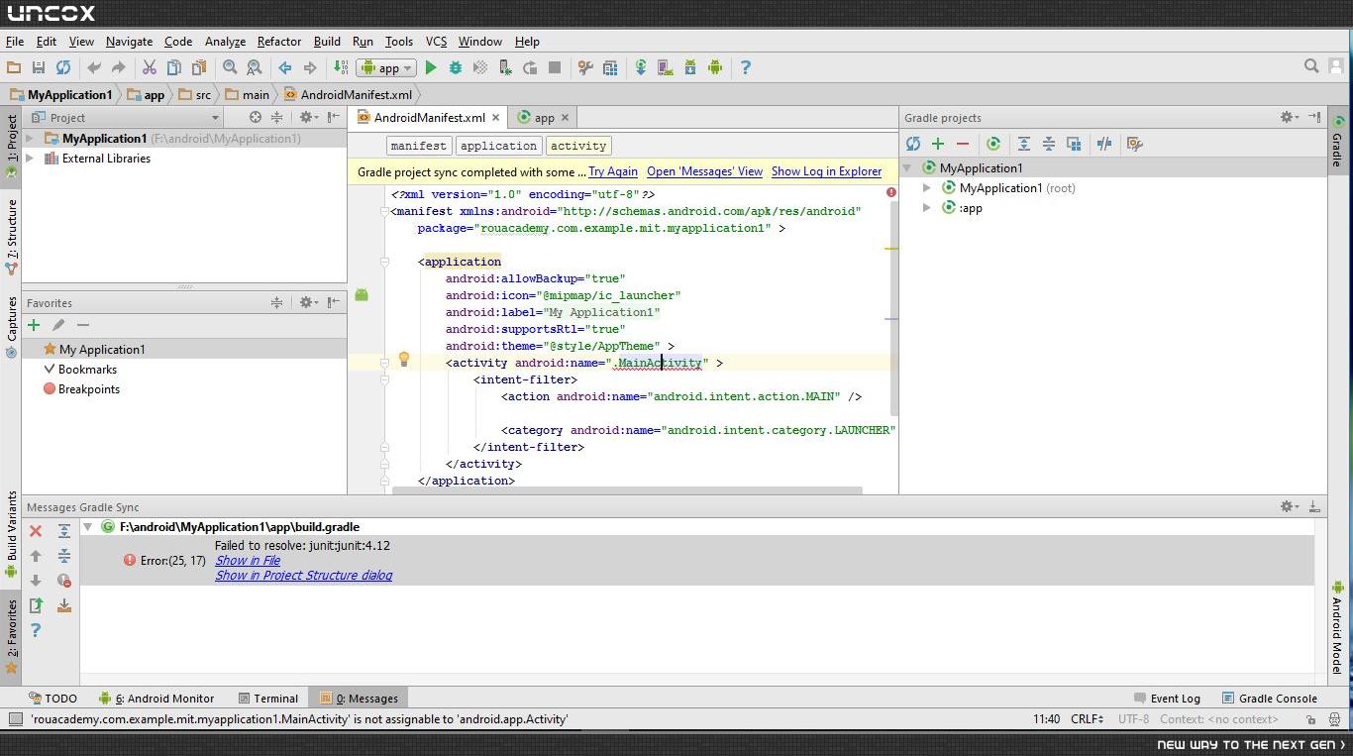Click Show Log in Explorer link
The image size is (1353, 756).
[826, 171]
